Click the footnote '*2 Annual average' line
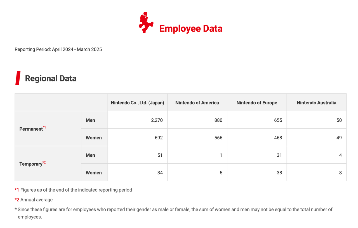 pos(34,200)
